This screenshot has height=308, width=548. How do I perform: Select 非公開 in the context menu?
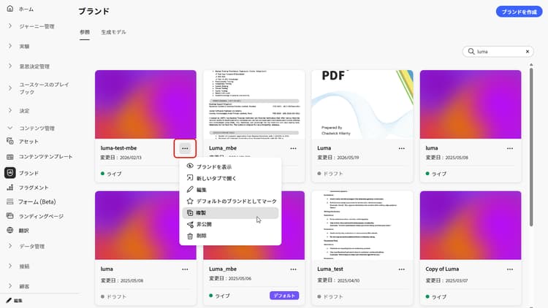tap(230, 224)
